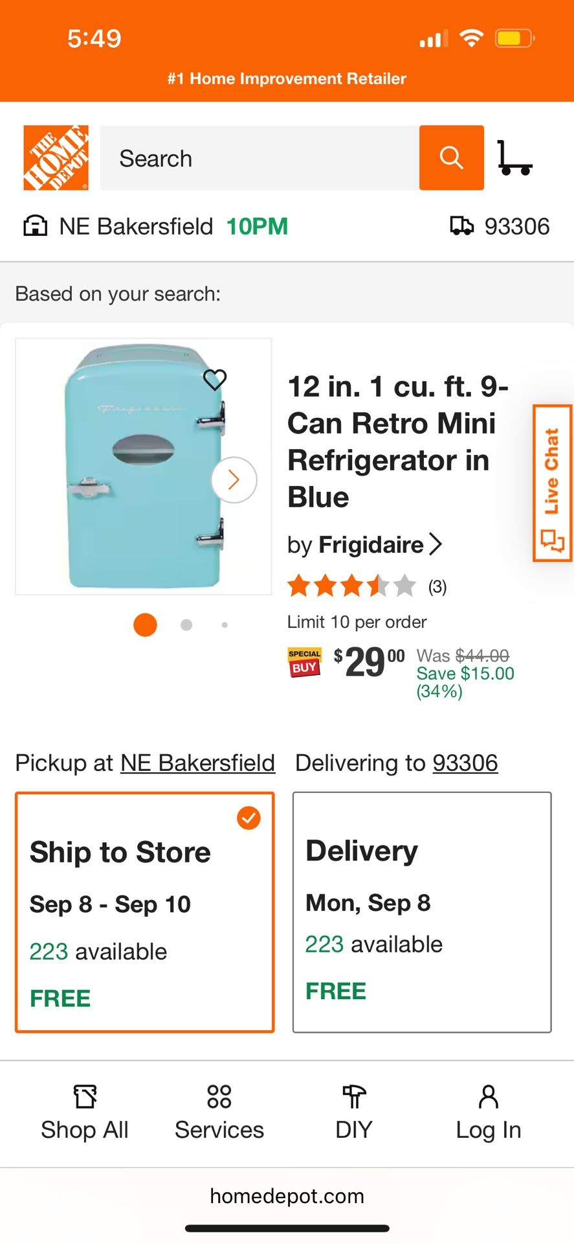Viewport: 574px width, 1244px height.
Task: Tap the delivery truck icon by 93306
Action: 461,226
